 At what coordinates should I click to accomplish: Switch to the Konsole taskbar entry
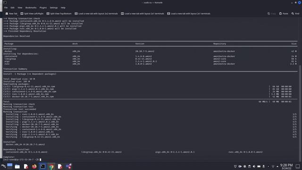pyautogui.click(x=43, y=166)
